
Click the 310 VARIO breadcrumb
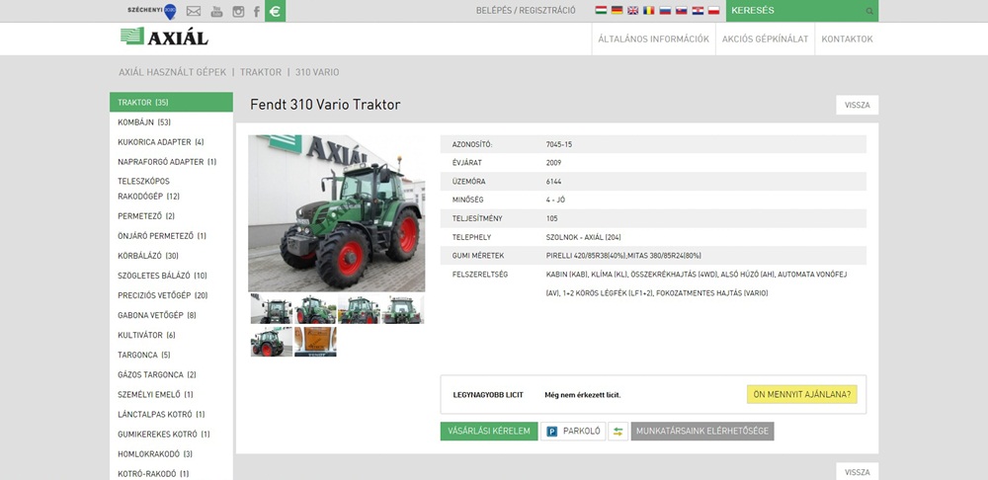[x=317, y=72]
